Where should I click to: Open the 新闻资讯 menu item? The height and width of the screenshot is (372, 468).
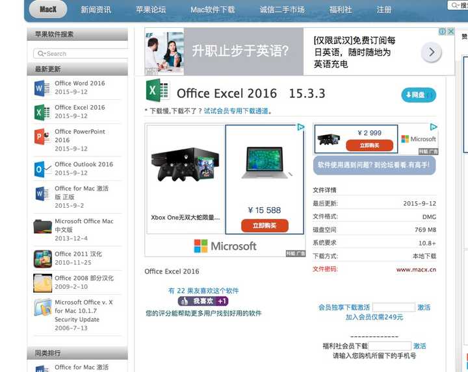96,10
